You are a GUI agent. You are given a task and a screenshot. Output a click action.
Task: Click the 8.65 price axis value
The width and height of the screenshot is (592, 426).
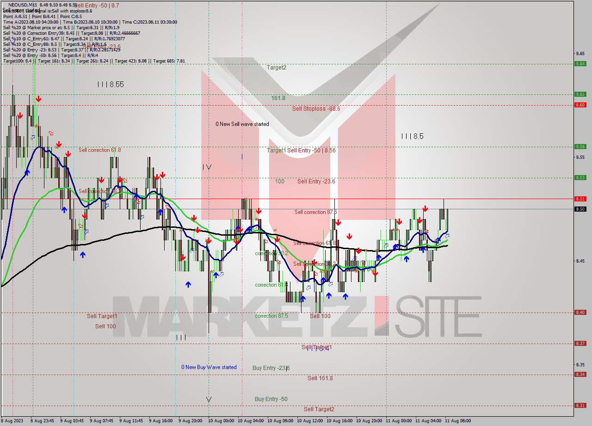(x=580, y=54)
